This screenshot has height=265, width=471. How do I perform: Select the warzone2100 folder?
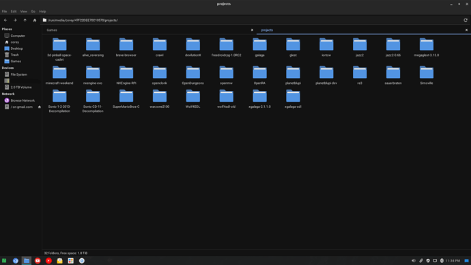160,99
